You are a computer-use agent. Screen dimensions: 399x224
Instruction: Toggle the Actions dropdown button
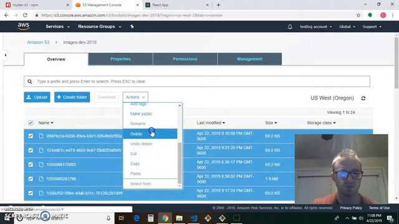[x=135, y=97]
